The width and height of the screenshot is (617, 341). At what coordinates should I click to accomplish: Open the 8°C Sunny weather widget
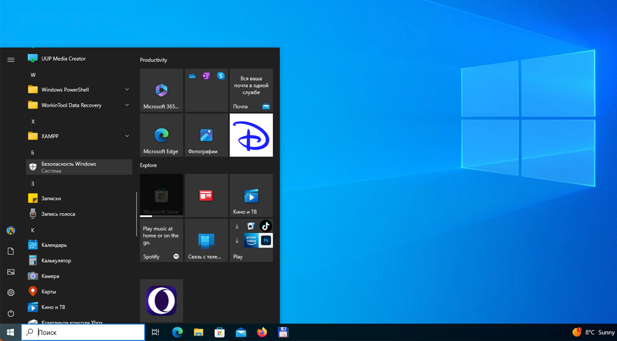click(594, 332)
